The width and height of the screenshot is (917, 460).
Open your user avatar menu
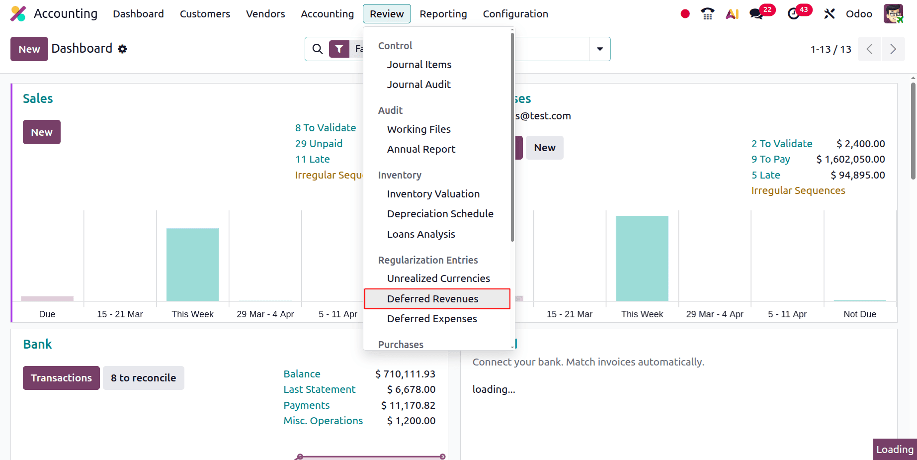(893, 13)
